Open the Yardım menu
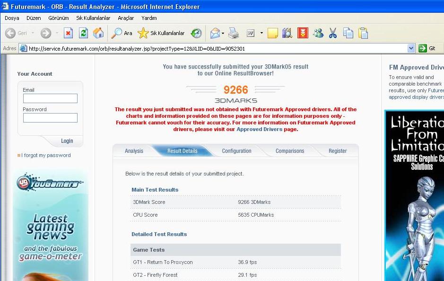This screenshot has width=444, height=281. point(149,18)
